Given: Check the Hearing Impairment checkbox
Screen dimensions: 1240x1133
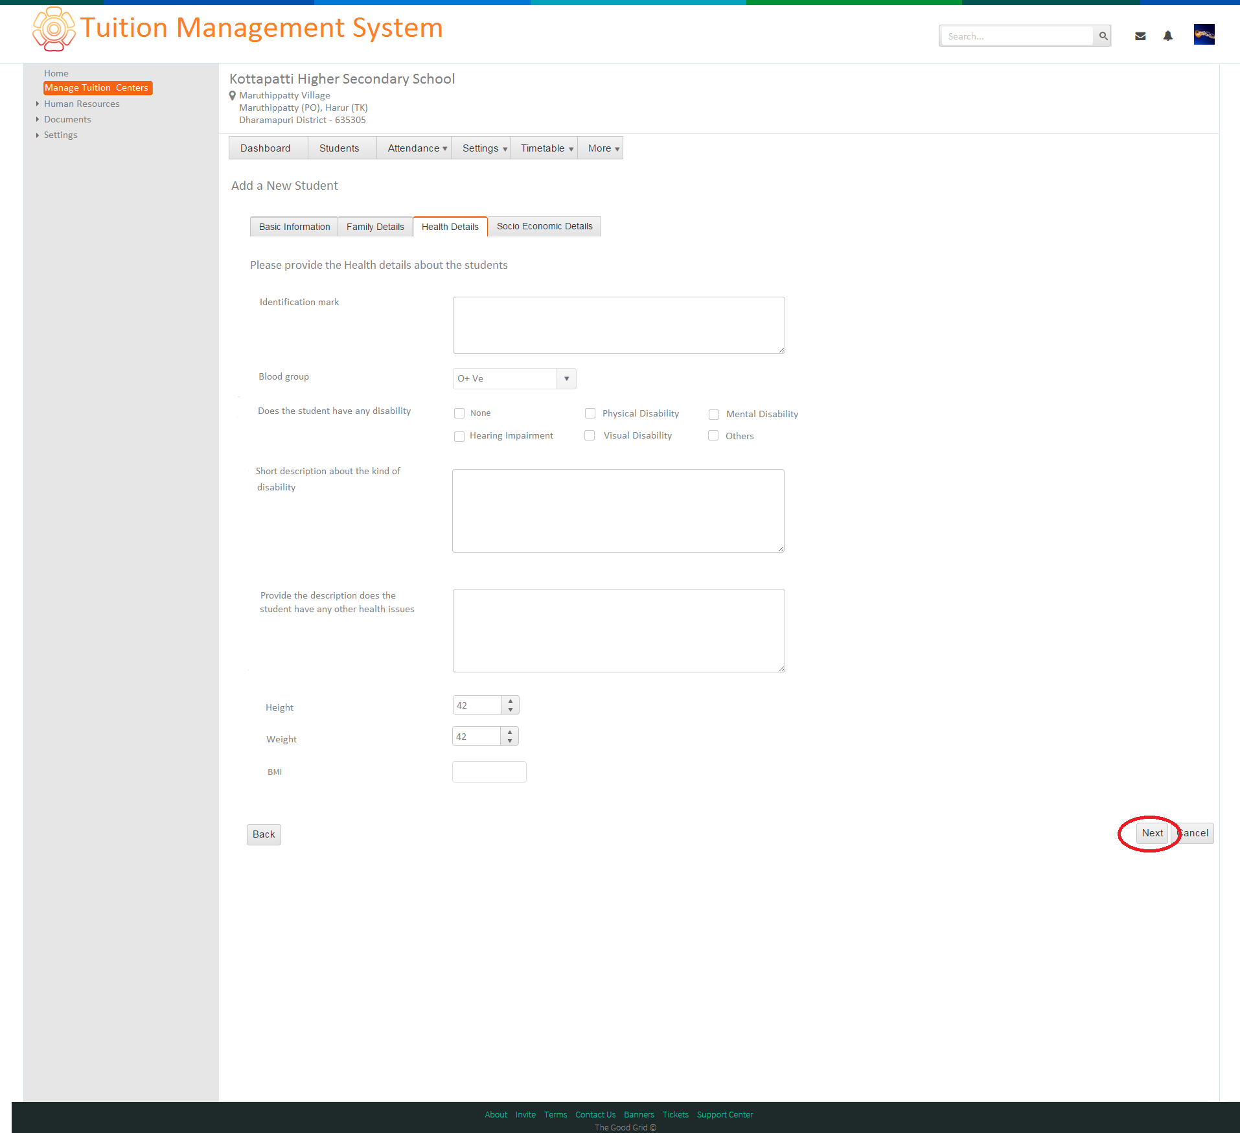Looking at the screenshot, I should 459,437.
